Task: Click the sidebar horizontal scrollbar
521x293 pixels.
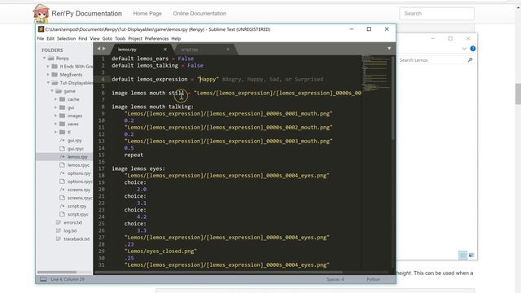Action: tap(56, 272)
